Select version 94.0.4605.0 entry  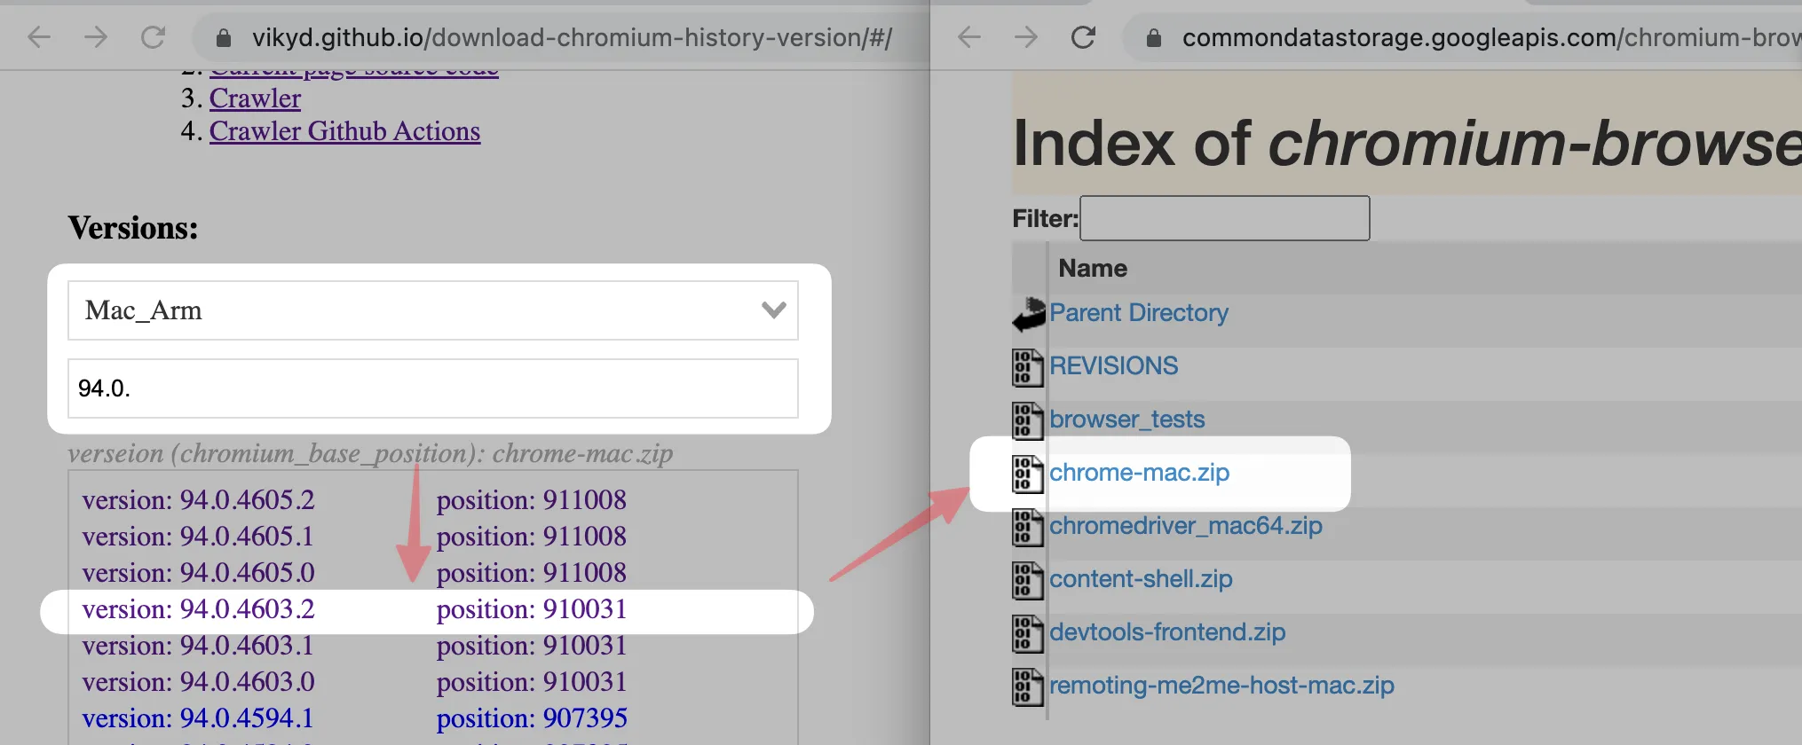pos(199,573)
